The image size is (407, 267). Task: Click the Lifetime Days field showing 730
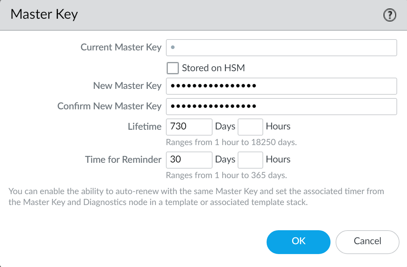[x=189, y=127]
